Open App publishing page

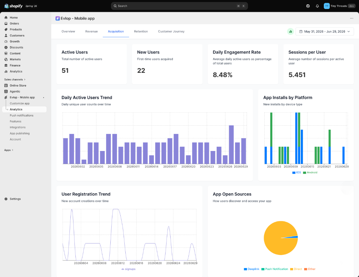tap(20, 133)
